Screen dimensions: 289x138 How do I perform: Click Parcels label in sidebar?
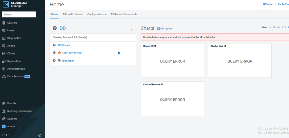coord(12,103)
